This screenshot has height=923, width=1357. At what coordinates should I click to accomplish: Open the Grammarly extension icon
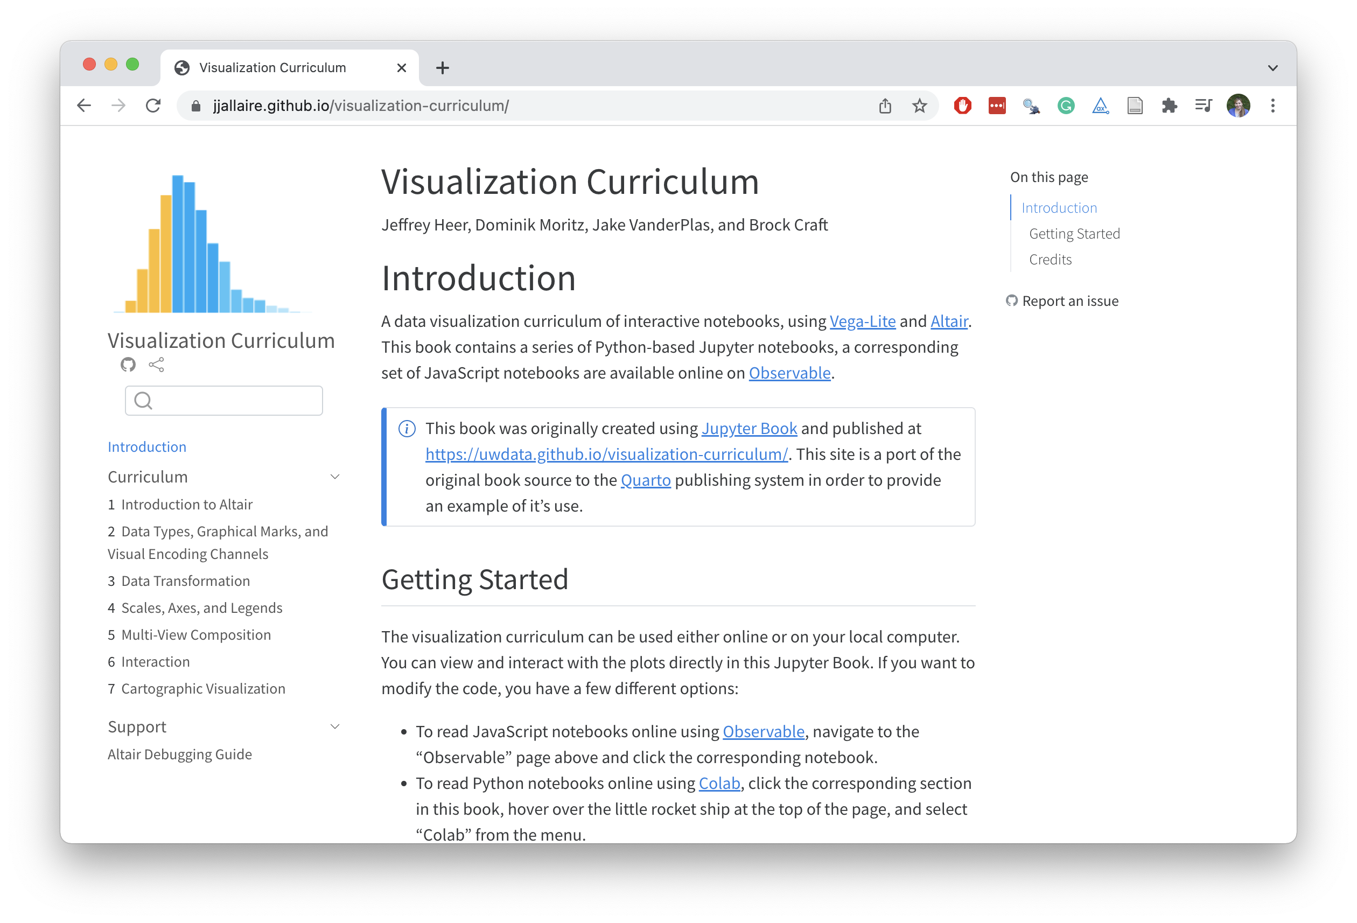[x=1066, y=106]
